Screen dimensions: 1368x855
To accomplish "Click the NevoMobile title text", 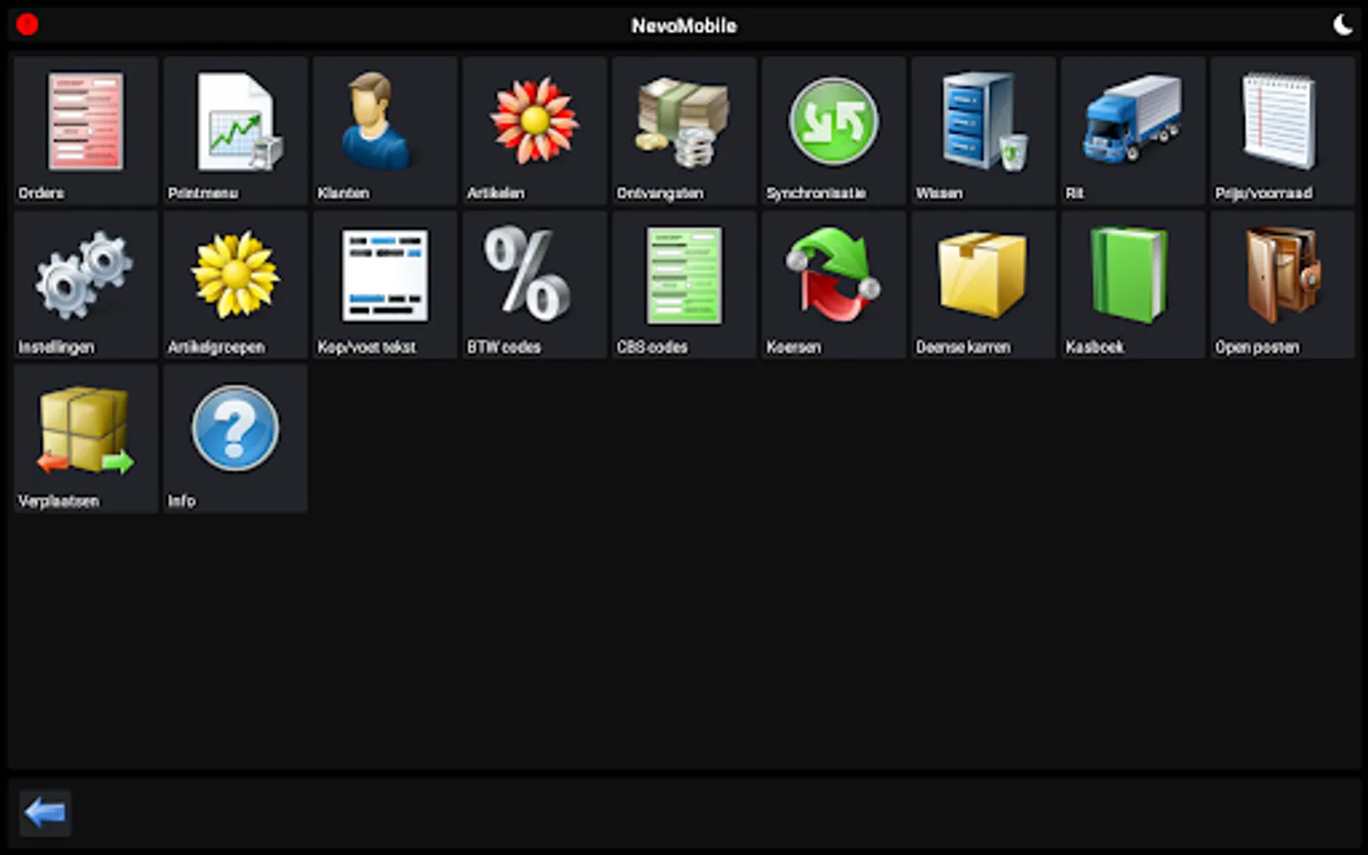I will pos(684,26).
